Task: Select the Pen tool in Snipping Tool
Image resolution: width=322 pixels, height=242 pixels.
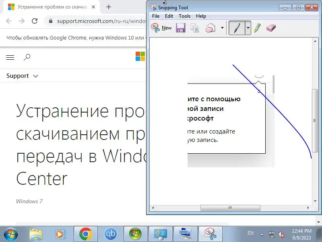Action: [237, 28]
